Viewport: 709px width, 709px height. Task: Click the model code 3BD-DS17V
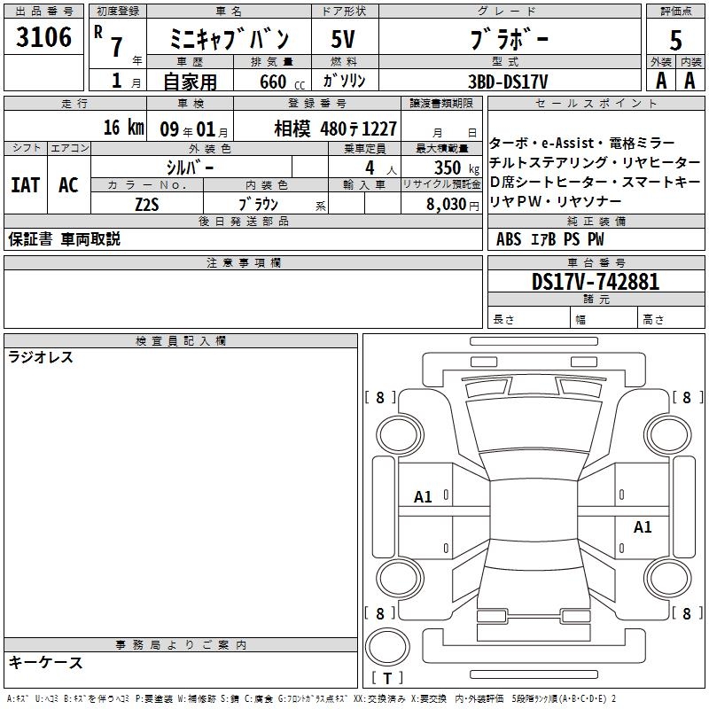click(508, 82)
